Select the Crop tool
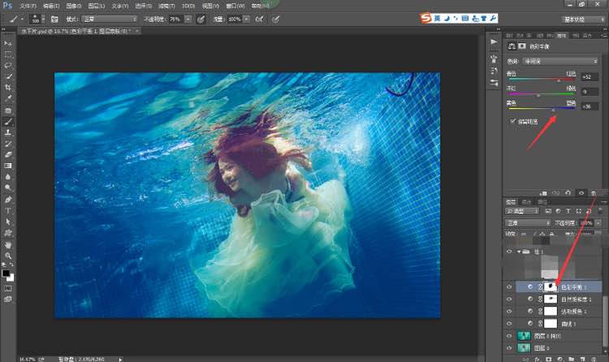 point(8,87)
